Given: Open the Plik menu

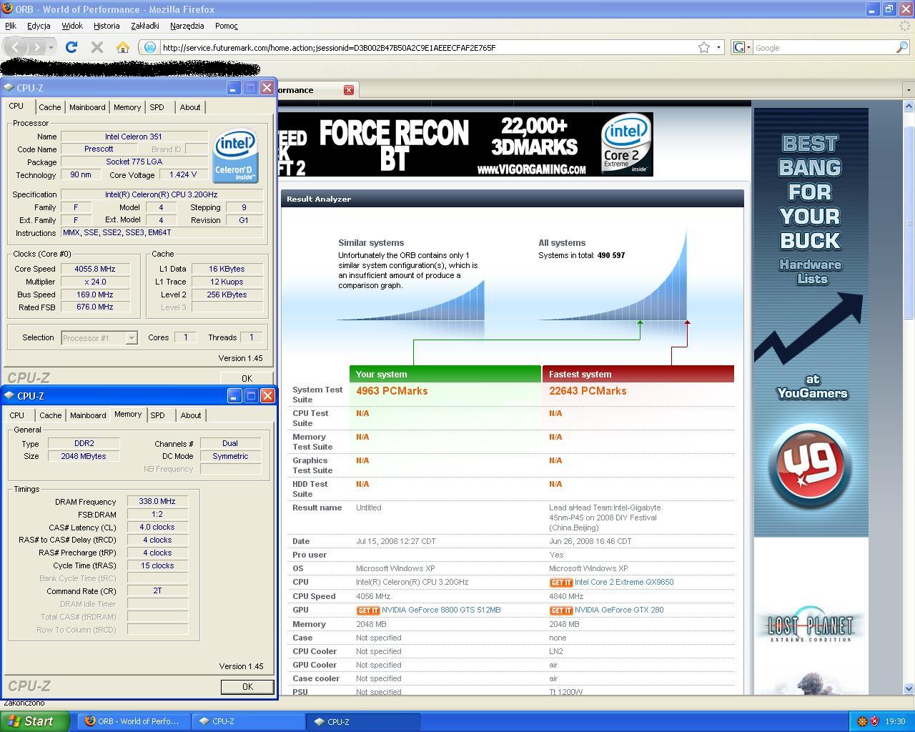Looking at the screenshot, I should [x=11, y=26].
